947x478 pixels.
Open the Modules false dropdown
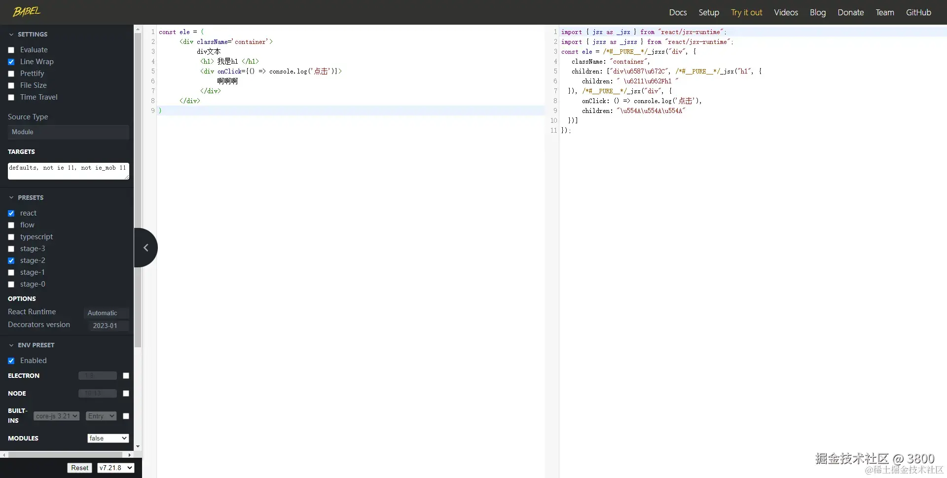click(108, 438)
